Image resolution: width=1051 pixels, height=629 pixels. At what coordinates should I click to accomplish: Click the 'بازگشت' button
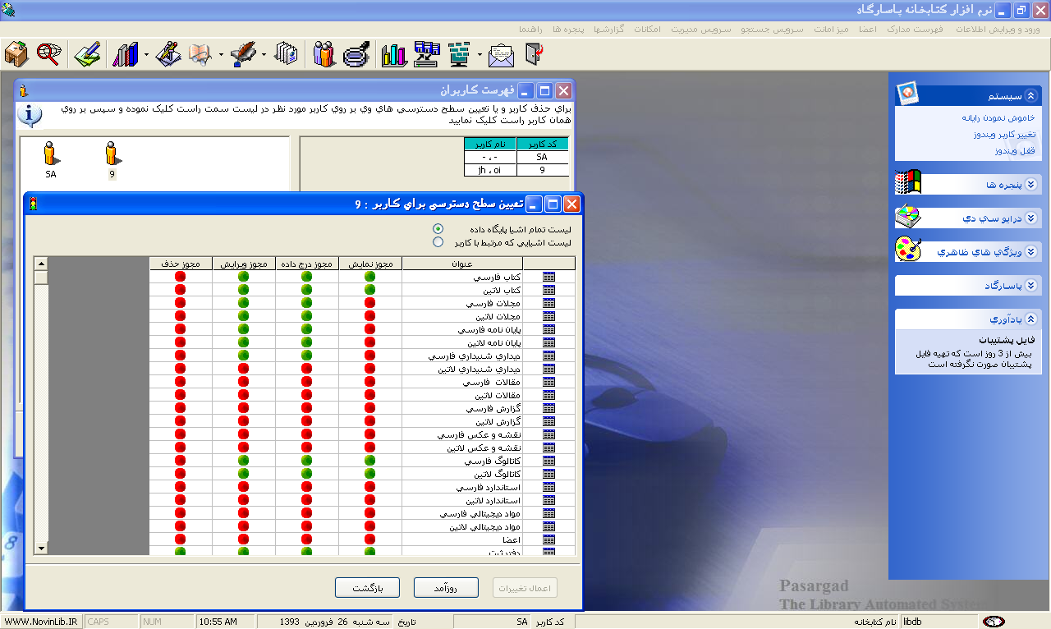click(366, 587)
